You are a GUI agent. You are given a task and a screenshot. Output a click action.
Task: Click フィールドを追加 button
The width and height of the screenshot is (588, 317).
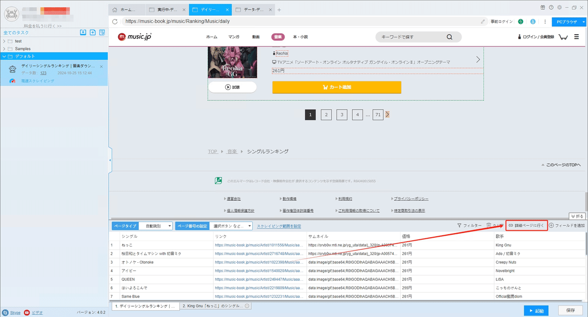pos(567,226)
